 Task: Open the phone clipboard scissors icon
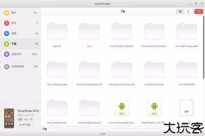[6, 66]
